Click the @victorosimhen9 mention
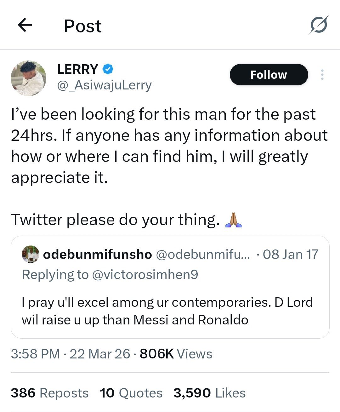Viewport: 340px width, 412px height. 145,275
